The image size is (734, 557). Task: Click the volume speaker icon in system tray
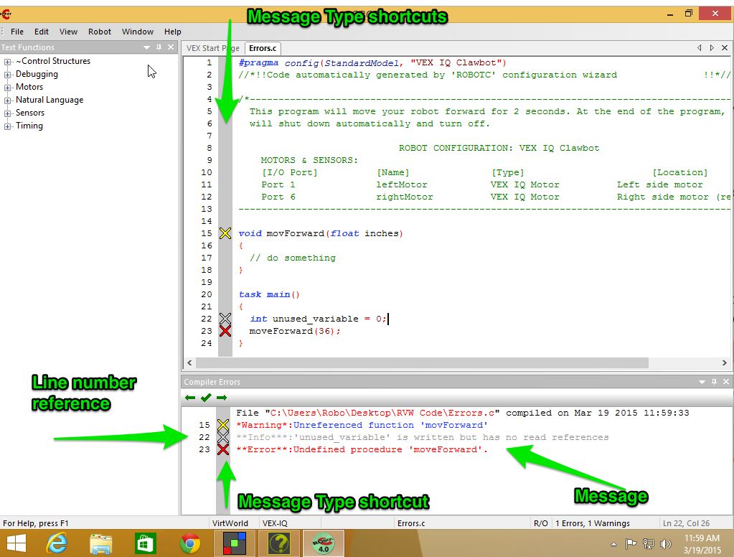tap(665, 544)
